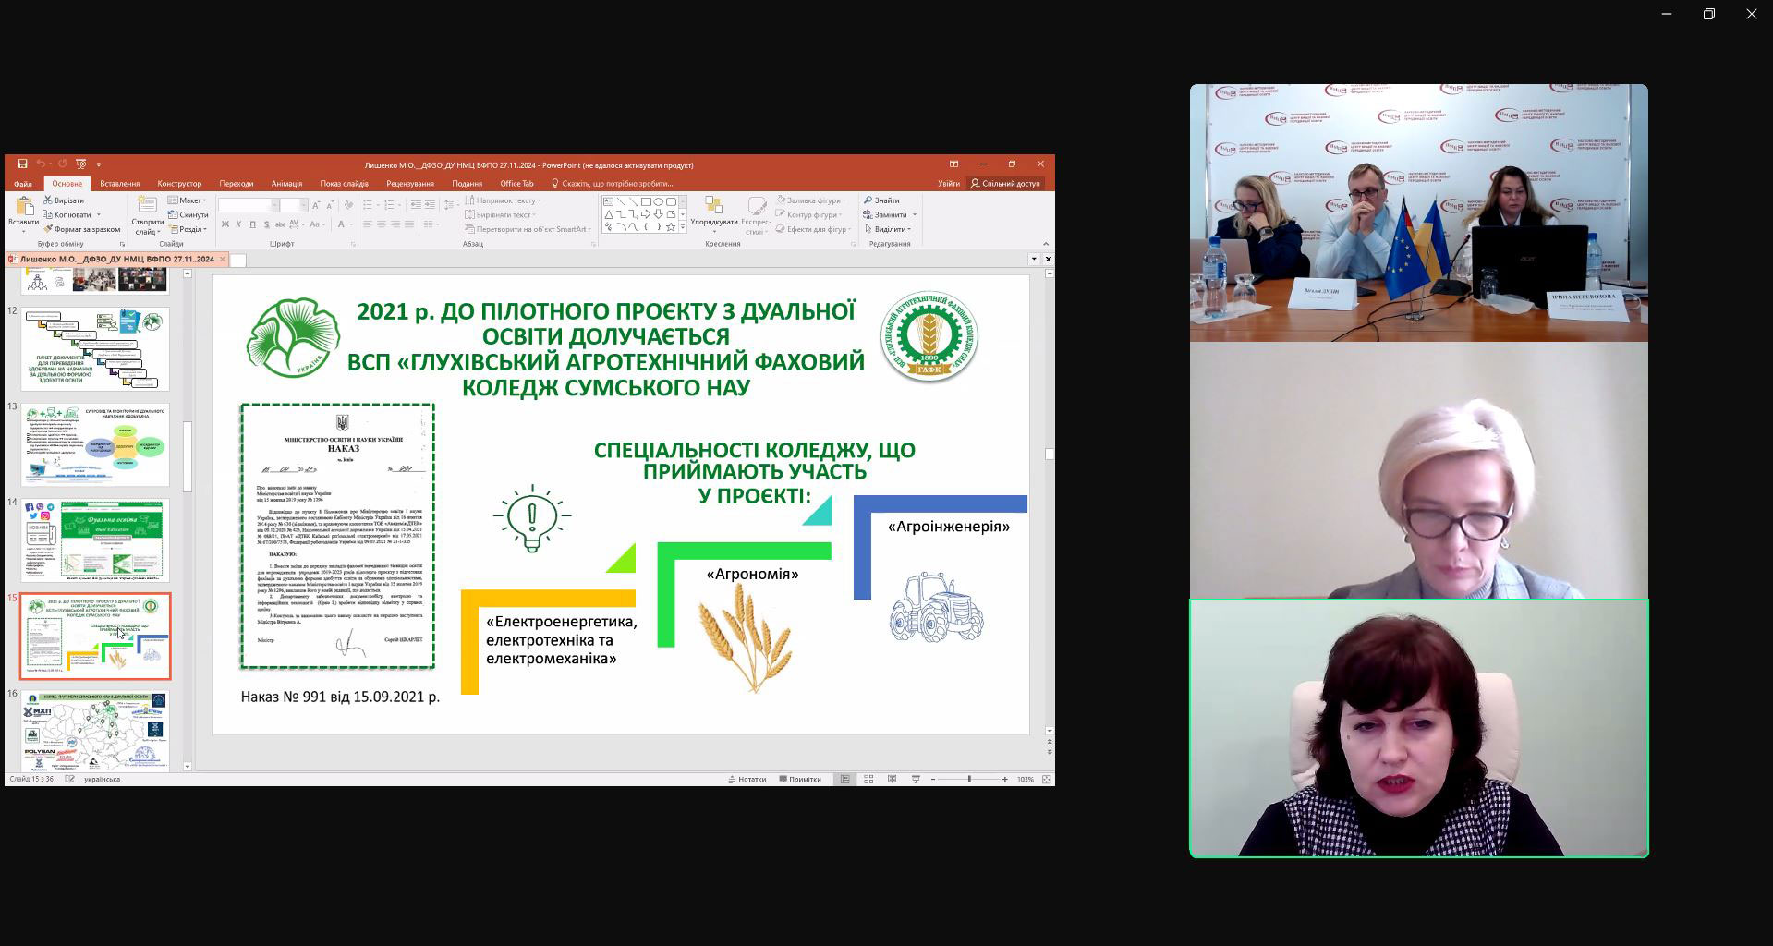The width and height of the screenshot is (1773, 946).
Task: Expand the shapes gallery with the More arrow
Action: pos(683,227)
